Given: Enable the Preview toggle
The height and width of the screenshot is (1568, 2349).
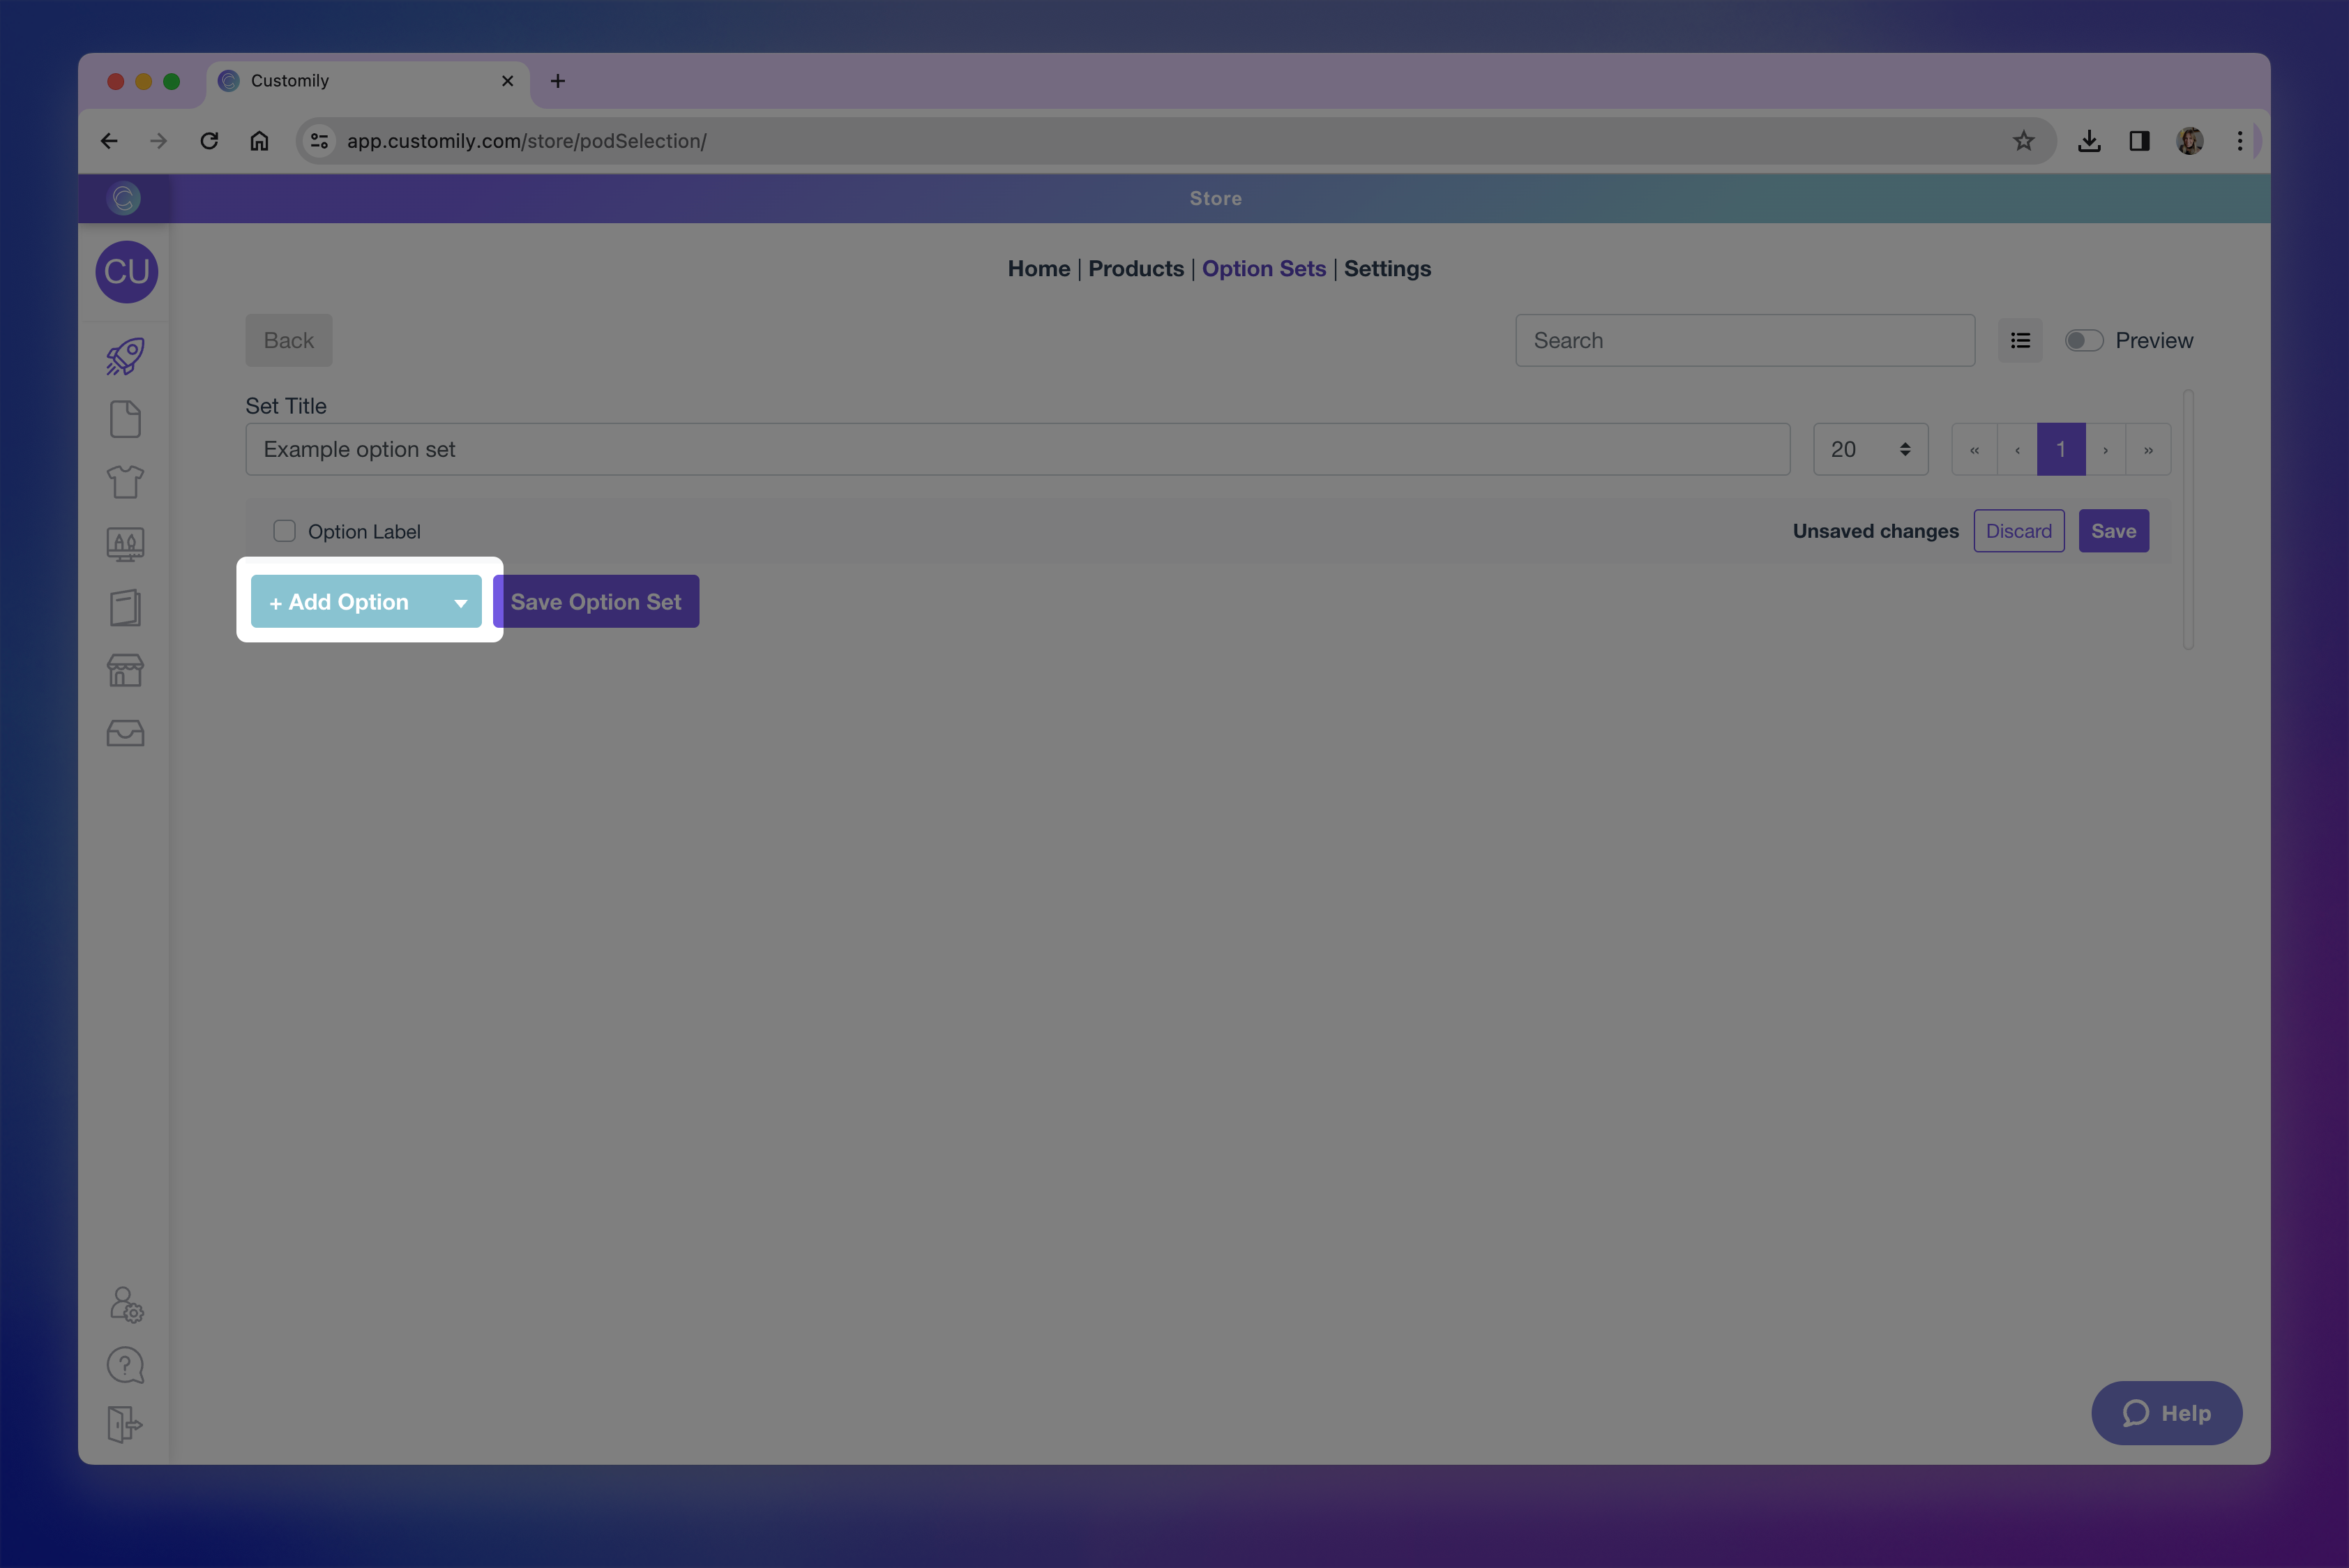Looking at the screenshot, I should point(2084,340).
